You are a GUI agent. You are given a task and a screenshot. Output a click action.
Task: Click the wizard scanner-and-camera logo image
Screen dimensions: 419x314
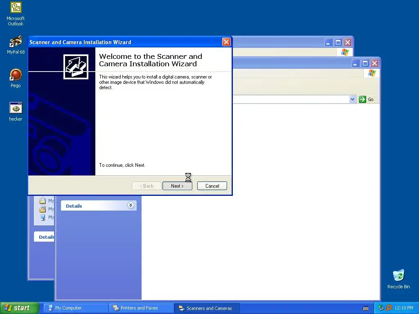[76, 67]
